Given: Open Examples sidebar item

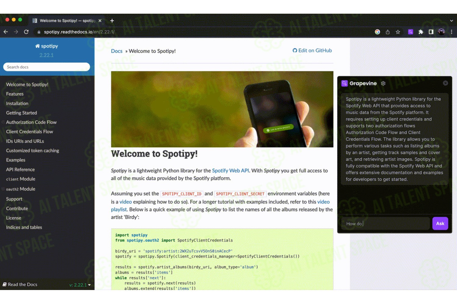Looking at the screenshot, I should (16, 160).
